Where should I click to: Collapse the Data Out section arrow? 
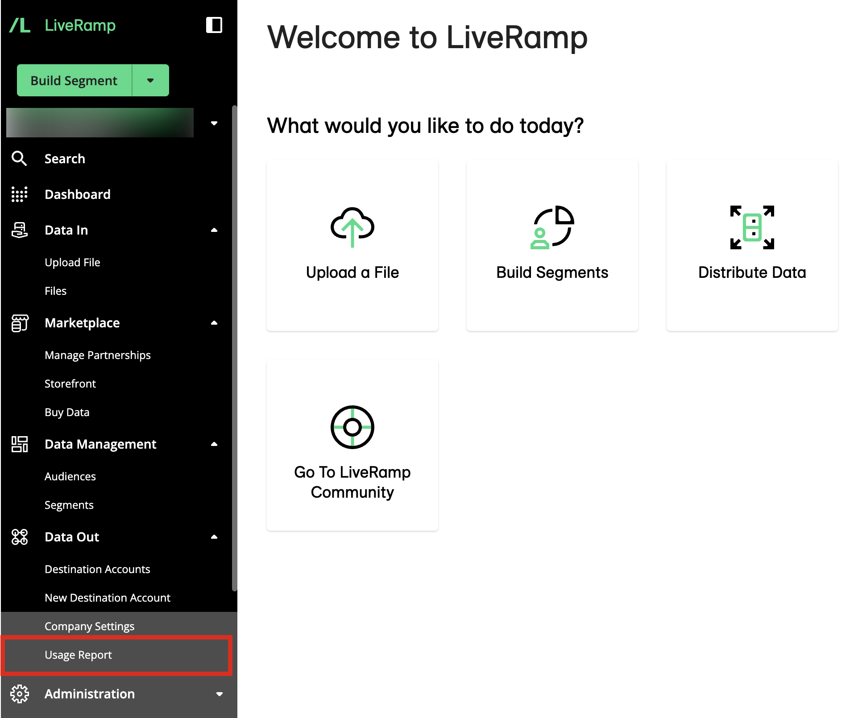pyautogui.click(x=214, y=537)
